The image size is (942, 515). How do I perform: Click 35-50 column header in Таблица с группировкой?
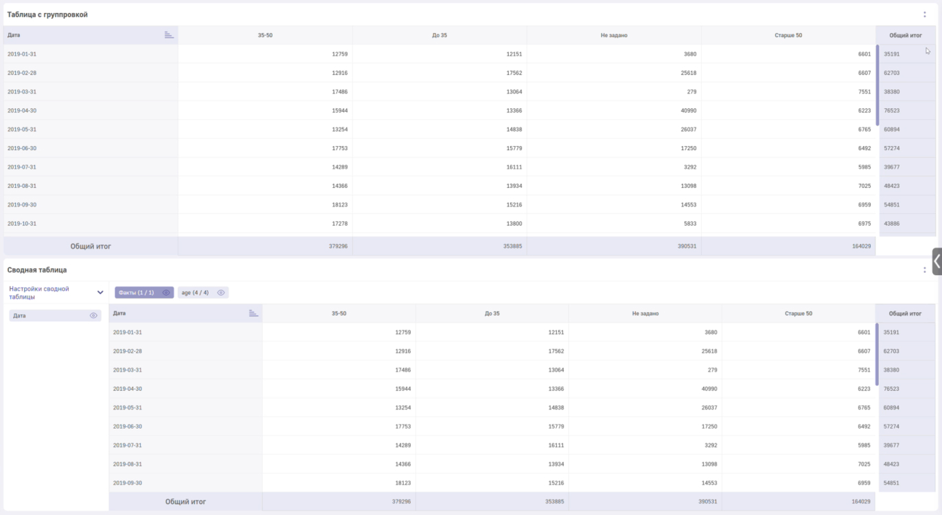[265, 35]
